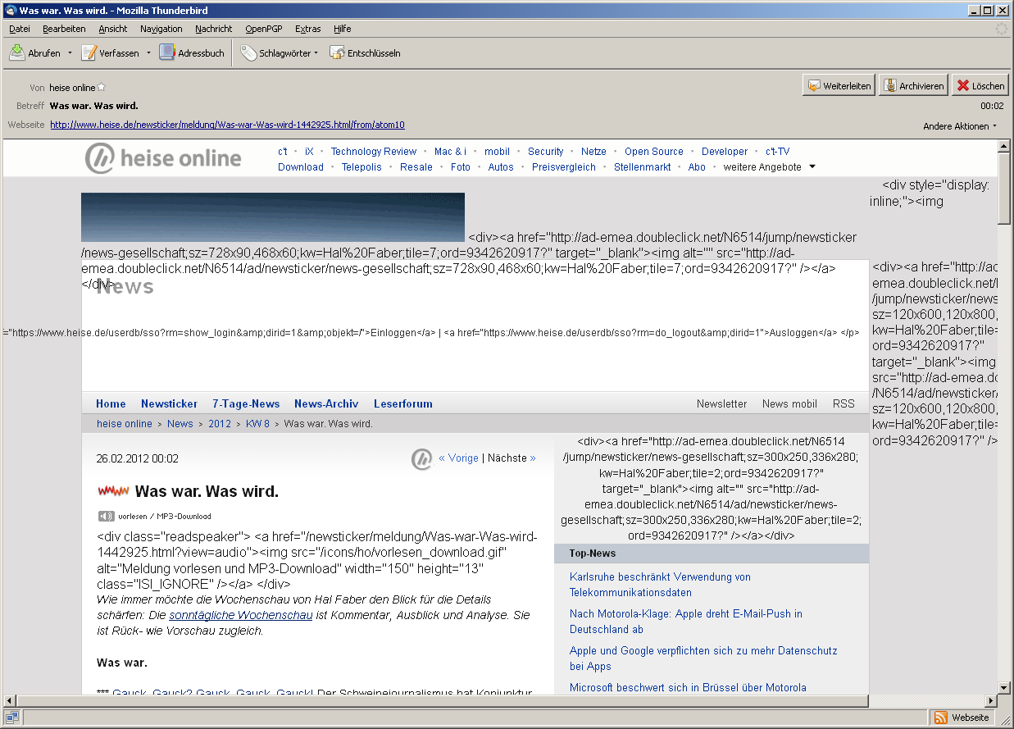Image resolution: width=1014 pixels, height=729 pixels.
Task: Click the News mobil link
Action: pyautogui.click(x=789, y=403)
